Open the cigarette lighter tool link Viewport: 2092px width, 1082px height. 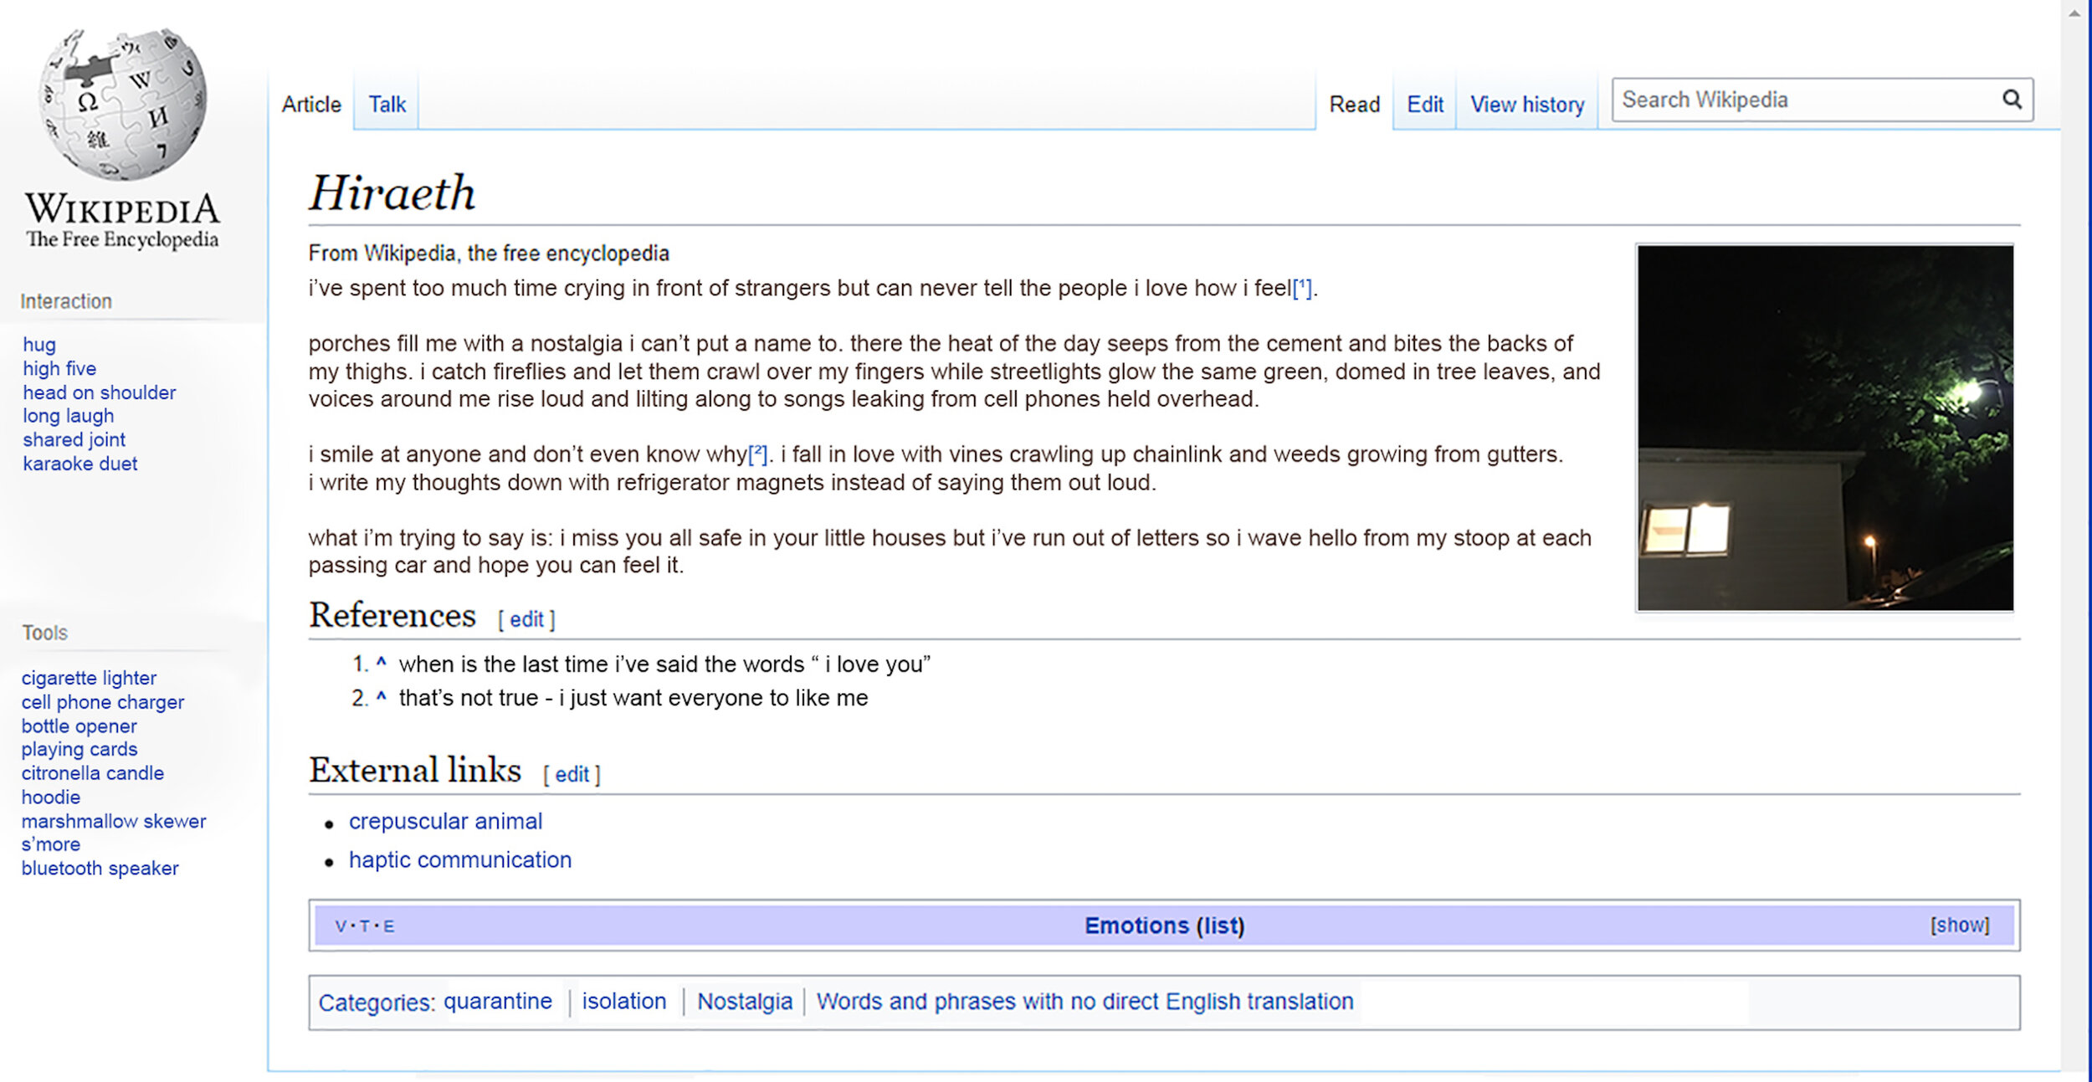pyautogui.click(x=89, y=678)
